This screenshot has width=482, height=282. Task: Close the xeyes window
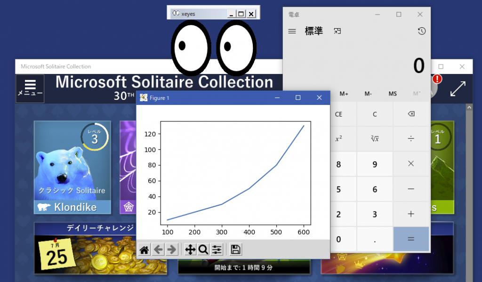[251, 14]
